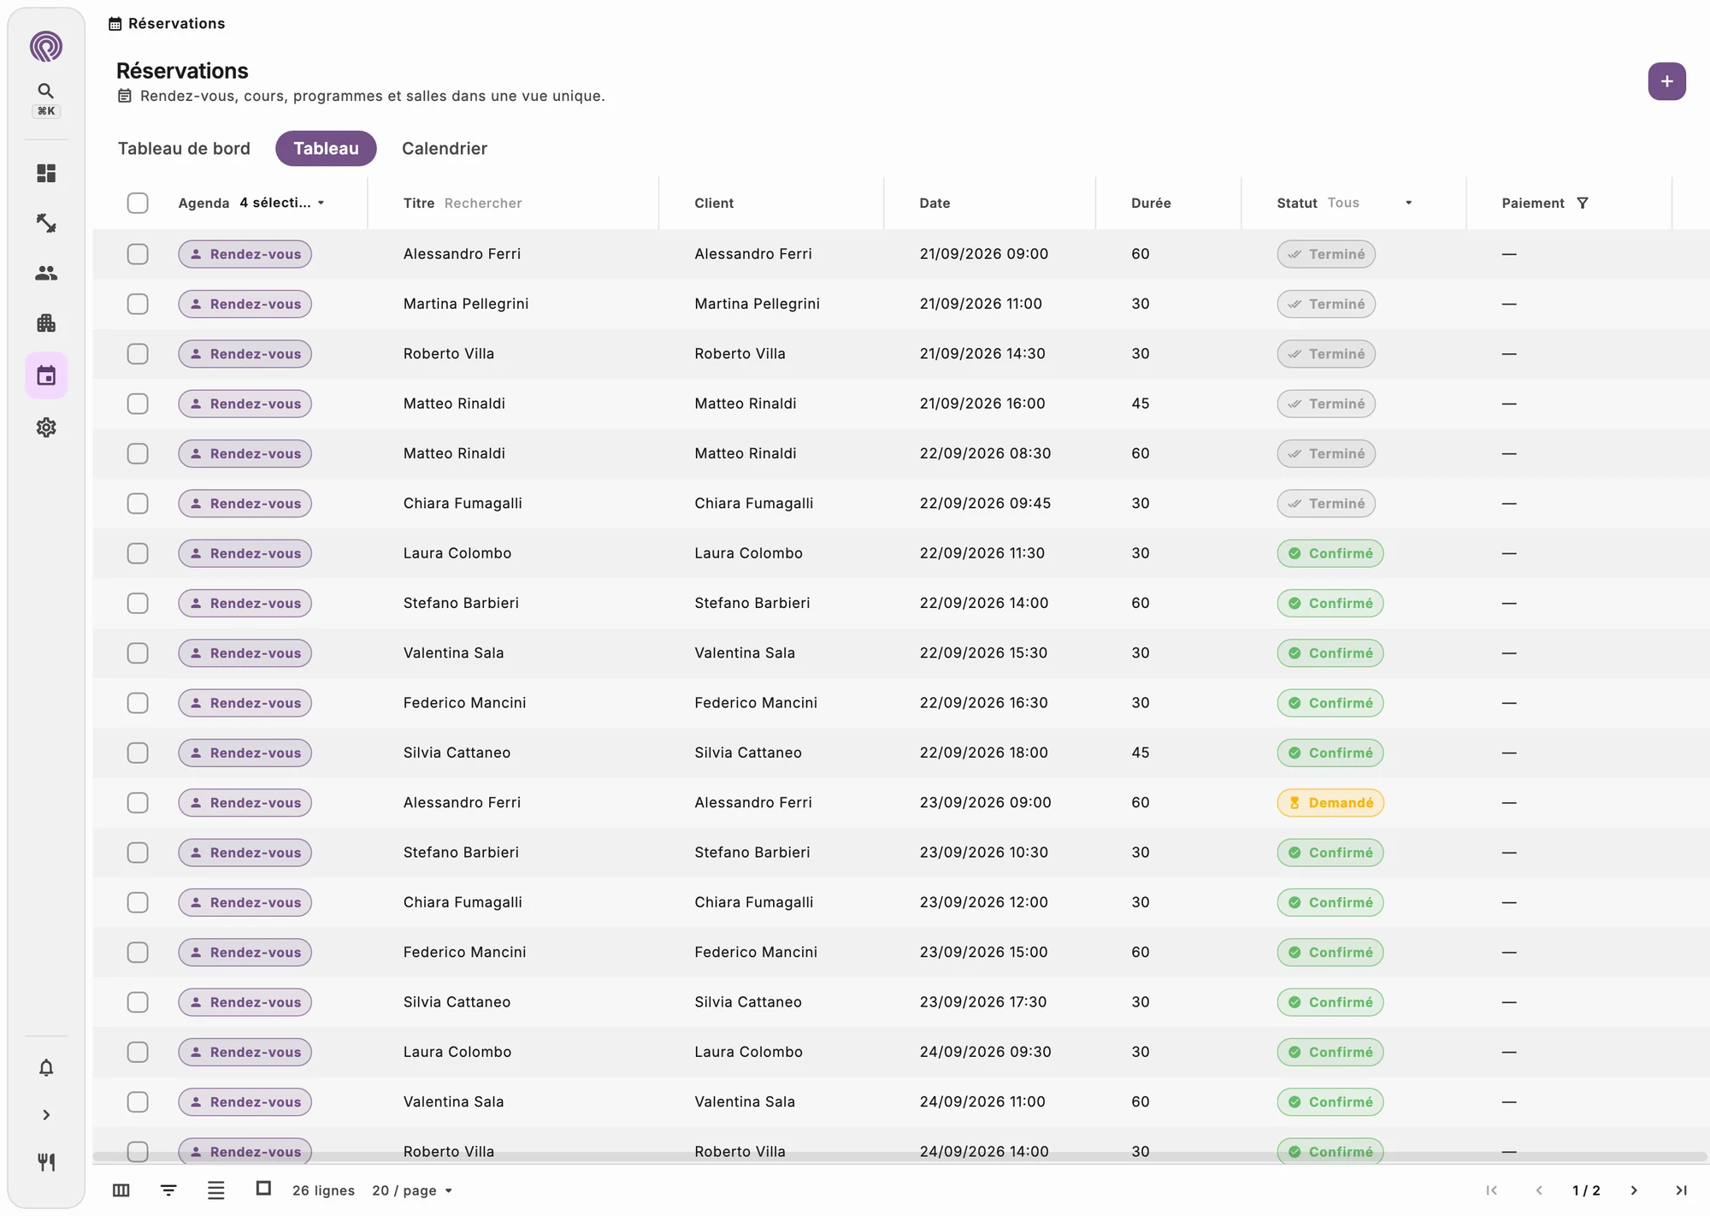Expand the sidebar with the chevron arrow
Image resolution: width=1710 pixels, height=1216 pixels.
[46, 1115]
